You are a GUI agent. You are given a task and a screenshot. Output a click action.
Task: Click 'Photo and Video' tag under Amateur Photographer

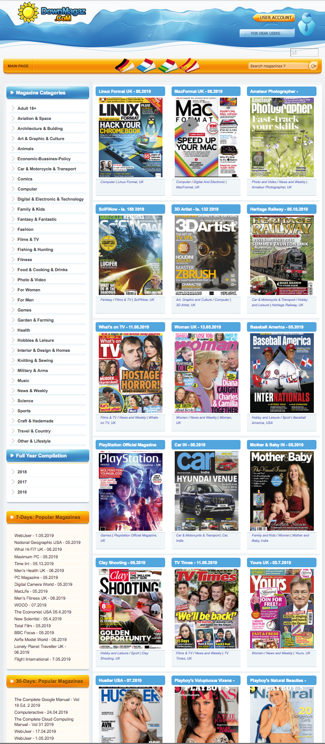pos(263,182)
